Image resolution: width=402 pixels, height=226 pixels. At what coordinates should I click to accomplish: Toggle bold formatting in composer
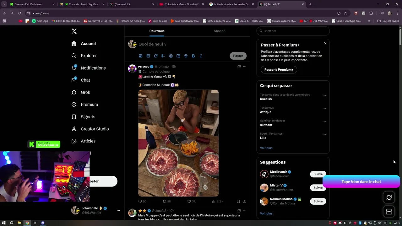(x=193, y=56)
